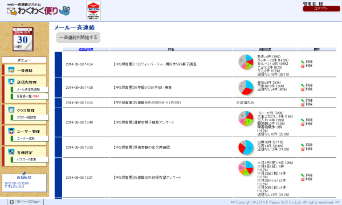Click the メール一斉連絡 page heading
Image resolution: width=342 pixels, height=205 pixels.
click(75, 27)
